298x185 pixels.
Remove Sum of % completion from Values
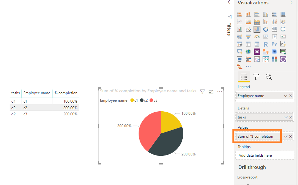point(291,136)
